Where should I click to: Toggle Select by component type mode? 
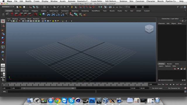click(x=37, y=7)
